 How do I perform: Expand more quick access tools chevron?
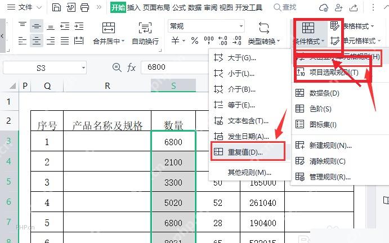point(99,7)
